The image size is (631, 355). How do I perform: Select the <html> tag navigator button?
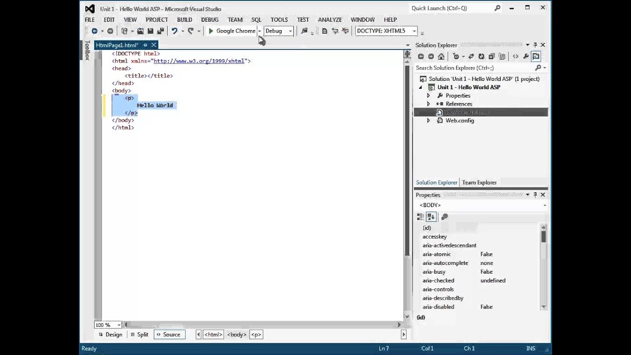click(213, 334)
